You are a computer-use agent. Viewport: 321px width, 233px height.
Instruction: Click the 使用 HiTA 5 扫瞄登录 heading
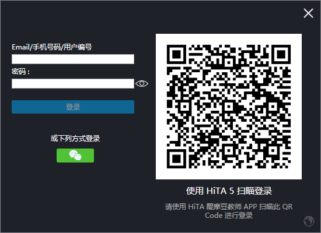point(229,191)
